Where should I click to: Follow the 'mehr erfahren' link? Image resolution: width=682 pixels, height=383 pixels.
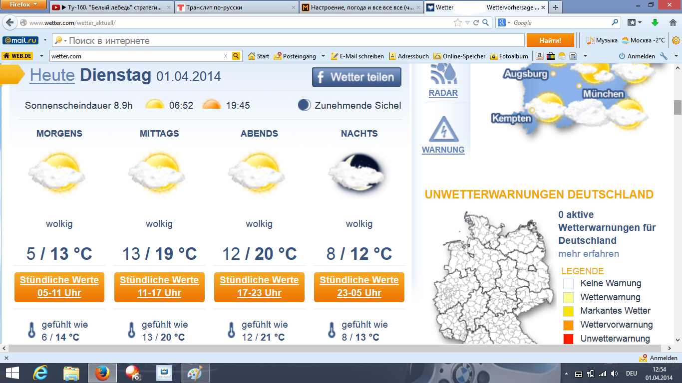click(x=588, y=254)
